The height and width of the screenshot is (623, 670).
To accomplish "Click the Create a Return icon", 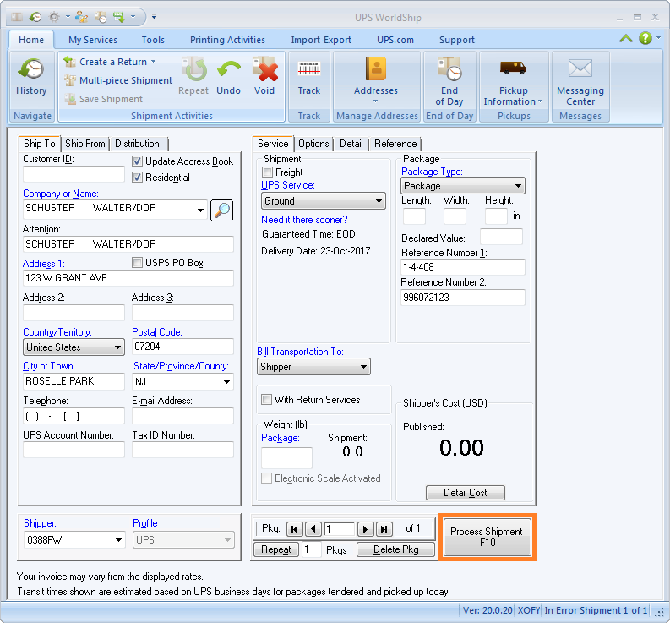I will [69, 62].
